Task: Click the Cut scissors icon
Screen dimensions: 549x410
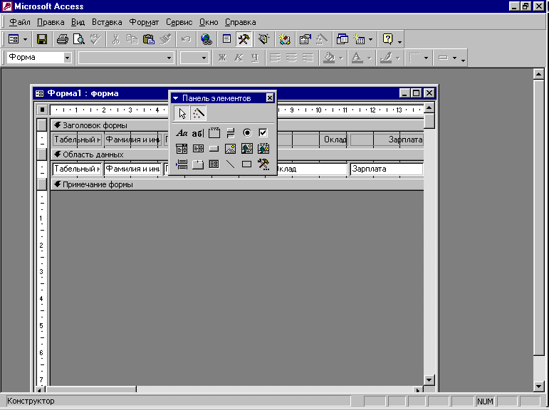Action: tap(115, 39)
